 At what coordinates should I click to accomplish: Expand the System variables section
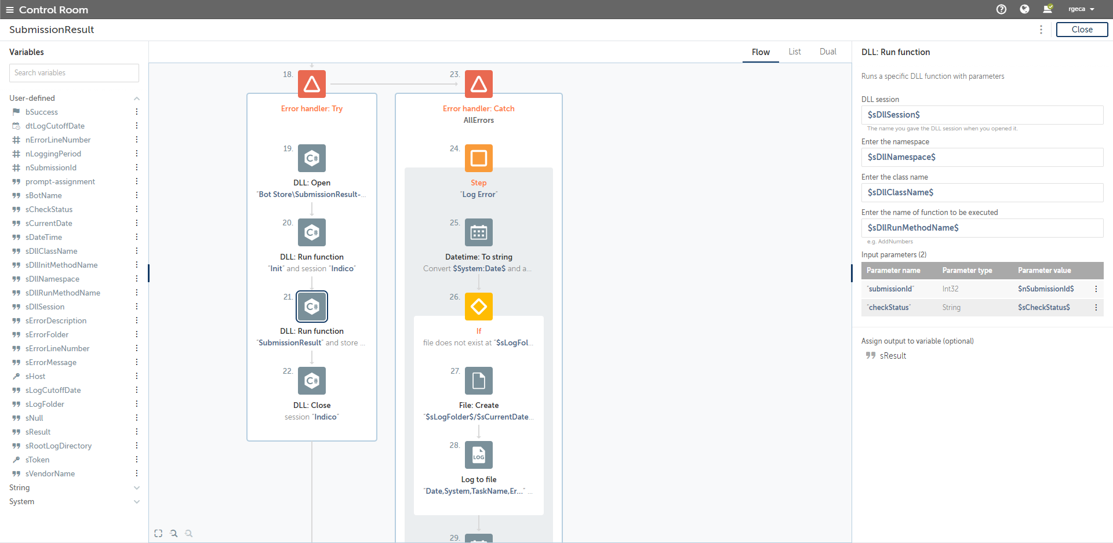(137, 502)
